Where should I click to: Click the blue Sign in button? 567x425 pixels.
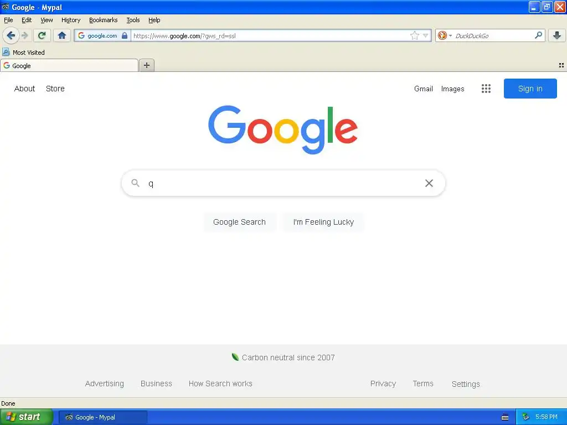click(530, 89)
